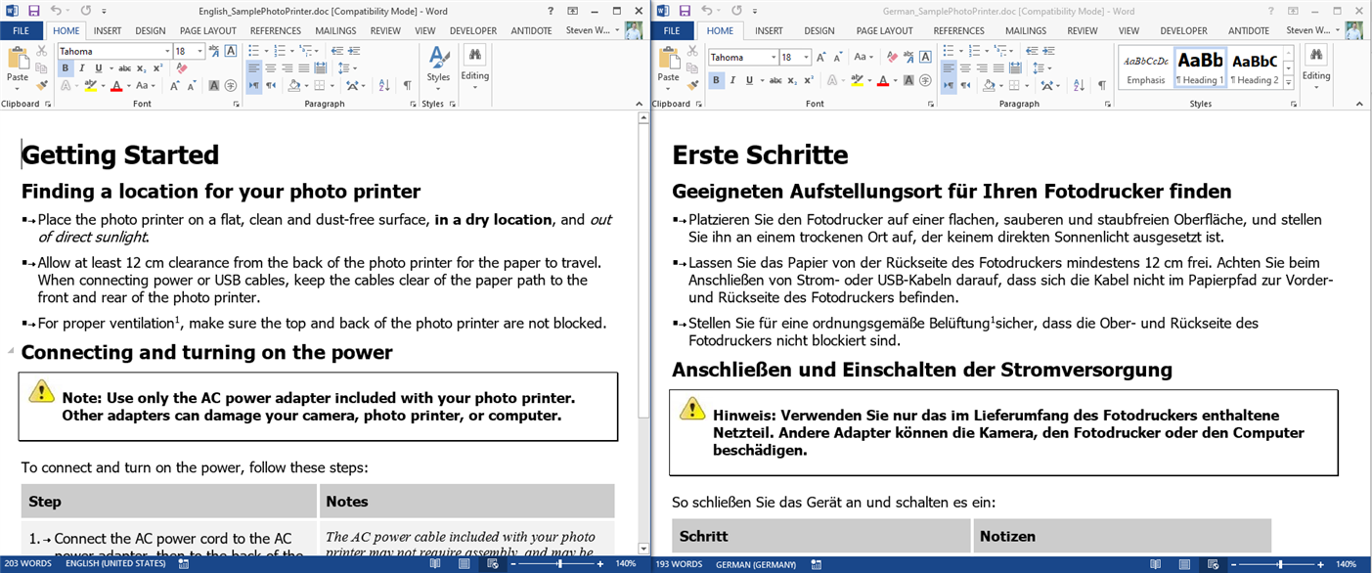Image resolution: width=1372 pixels, height=573 pixels.
Task: Switch to PAGE LAYOUT tab in German window
Action: pos(884,30)
